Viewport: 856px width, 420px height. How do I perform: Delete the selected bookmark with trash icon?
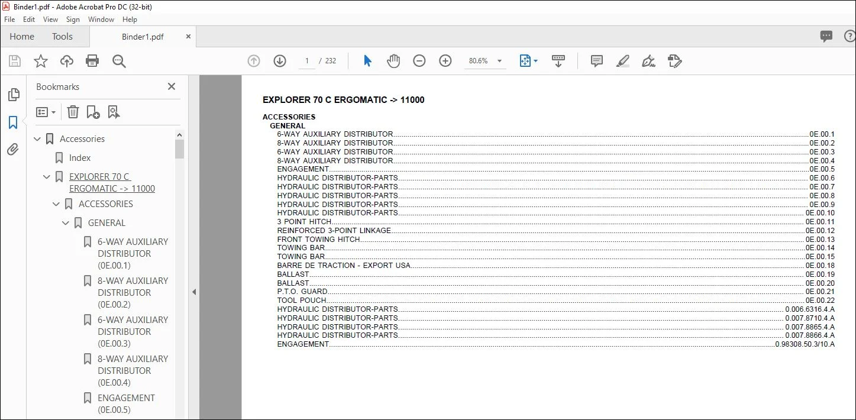[73, 112]
